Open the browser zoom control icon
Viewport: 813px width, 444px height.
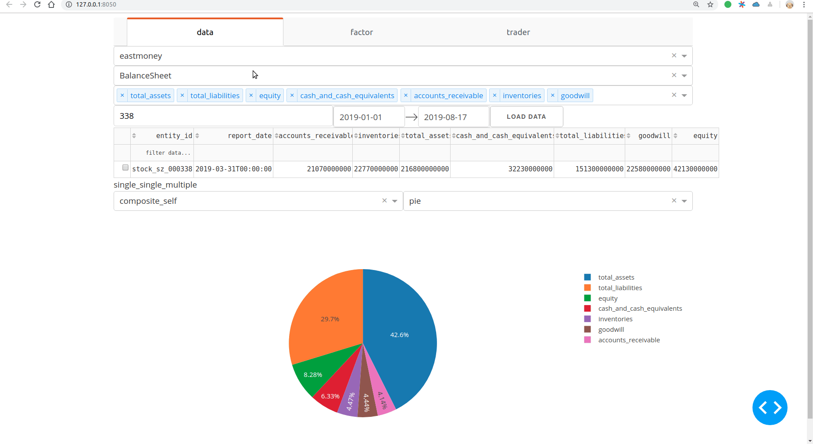696,4
